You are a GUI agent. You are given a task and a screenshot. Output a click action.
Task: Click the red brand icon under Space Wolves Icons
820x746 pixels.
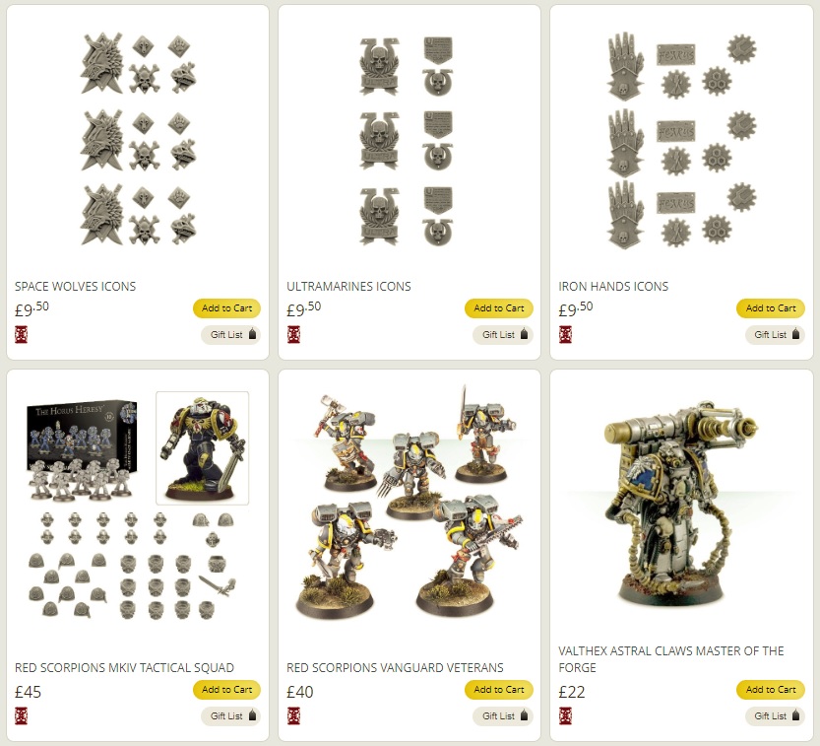21,334
